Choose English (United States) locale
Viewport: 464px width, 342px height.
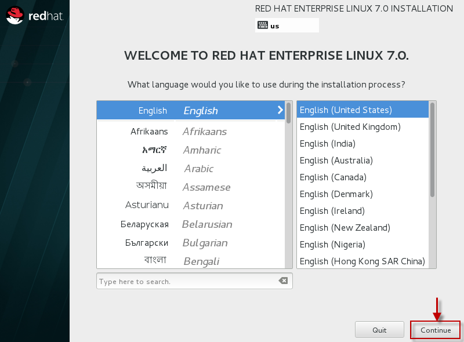(x=362, y=110)
